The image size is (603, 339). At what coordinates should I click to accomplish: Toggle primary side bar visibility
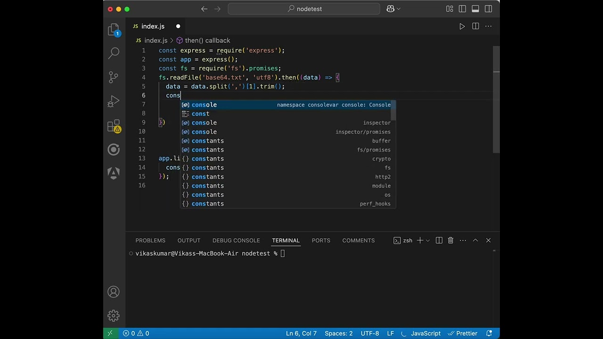(x=462, y=8)
